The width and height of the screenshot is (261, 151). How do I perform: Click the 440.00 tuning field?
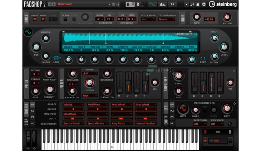[209, 19]
